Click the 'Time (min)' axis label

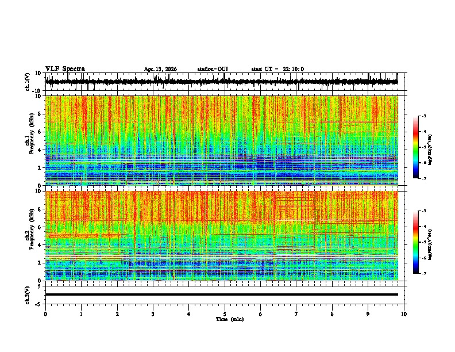pyautogui.click(x=230, y=319)
